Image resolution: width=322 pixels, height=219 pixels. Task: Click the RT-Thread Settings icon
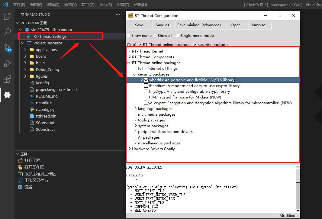click(29, 37)
